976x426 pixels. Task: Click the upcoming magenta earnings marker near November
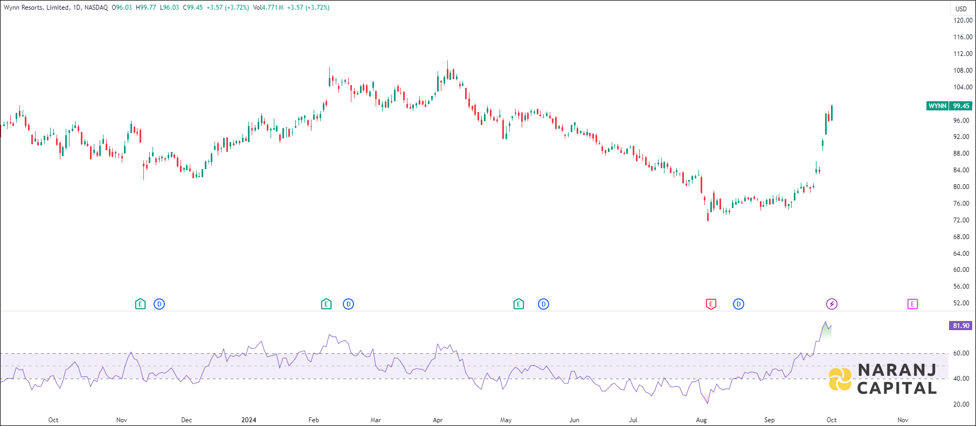912,304
